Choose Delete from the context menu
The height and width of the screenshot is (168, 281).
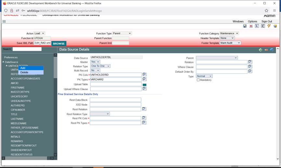(31, 72)
